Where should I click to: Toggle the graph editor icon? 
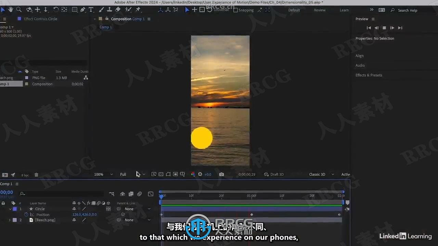[x=151, y=194]
